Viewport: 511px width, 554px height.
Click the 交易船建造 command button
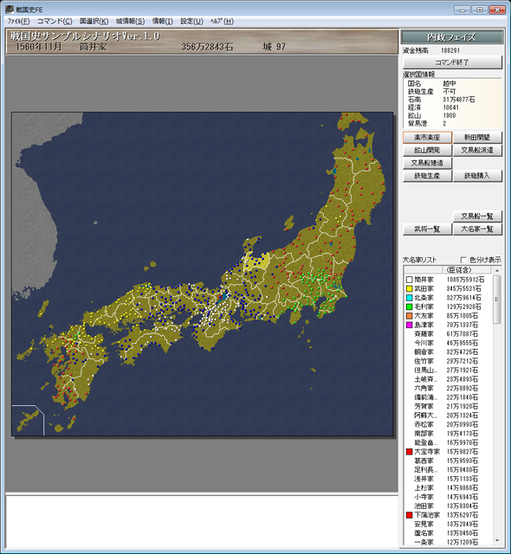427,163
